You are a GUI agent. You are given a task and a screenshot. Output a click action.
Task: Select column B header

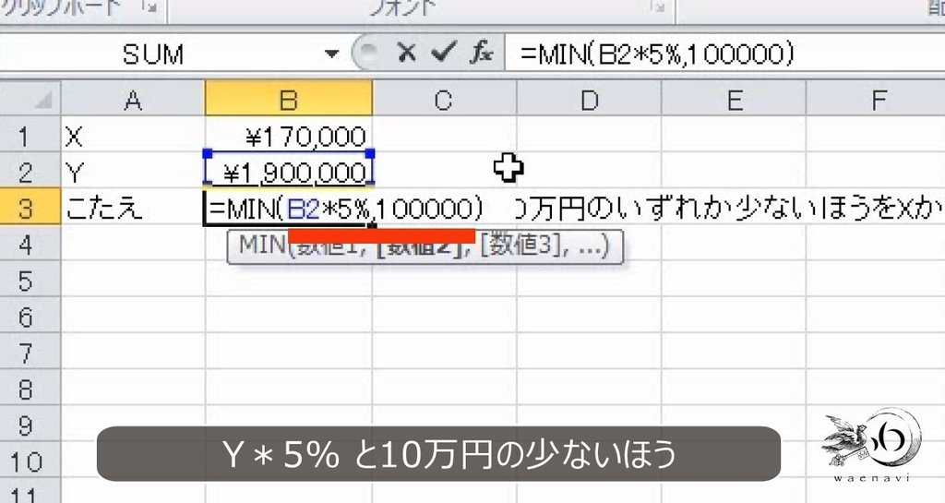point(289,100)
